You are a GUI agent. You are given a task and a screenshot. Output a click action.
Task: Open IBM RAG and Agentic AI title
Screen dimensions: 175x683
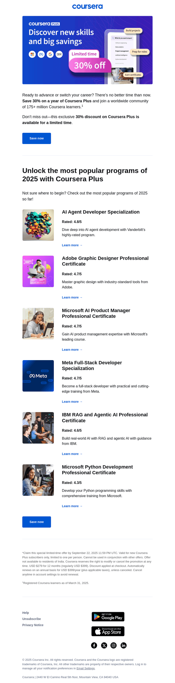pyautogui.click(x=105, y=417)
